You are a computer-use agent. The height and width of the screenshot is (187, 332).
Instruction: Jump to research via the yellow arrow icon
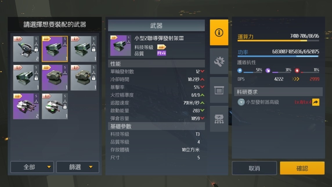point(315,102)
